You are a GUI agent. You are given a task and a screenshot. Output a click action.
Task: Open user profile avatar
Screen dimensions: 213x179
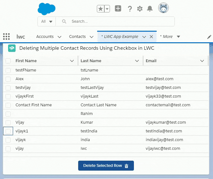click(x=163, y=8)
